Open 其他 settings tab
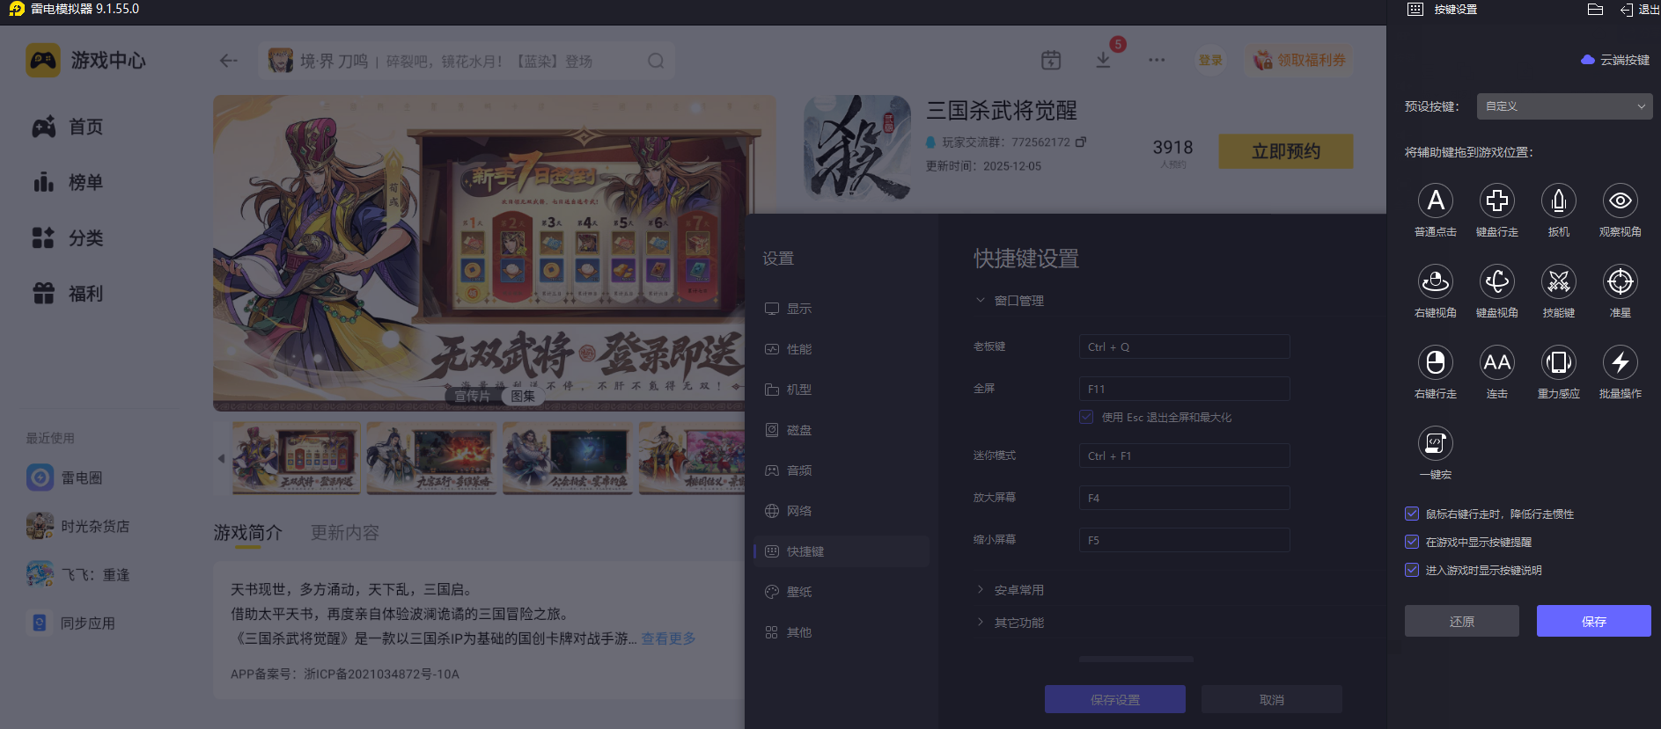Screen dimensions: 1661x729 coord(842,632)
